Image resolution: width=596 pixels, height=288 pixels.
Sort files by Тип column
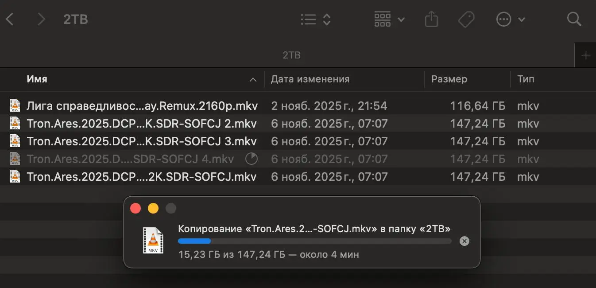pos(526,79)
